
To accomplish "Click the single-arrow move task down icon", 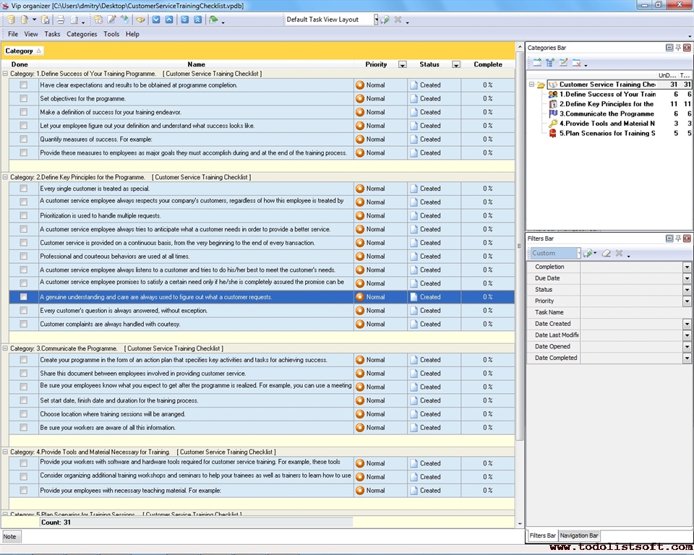I will pos(156,20).
